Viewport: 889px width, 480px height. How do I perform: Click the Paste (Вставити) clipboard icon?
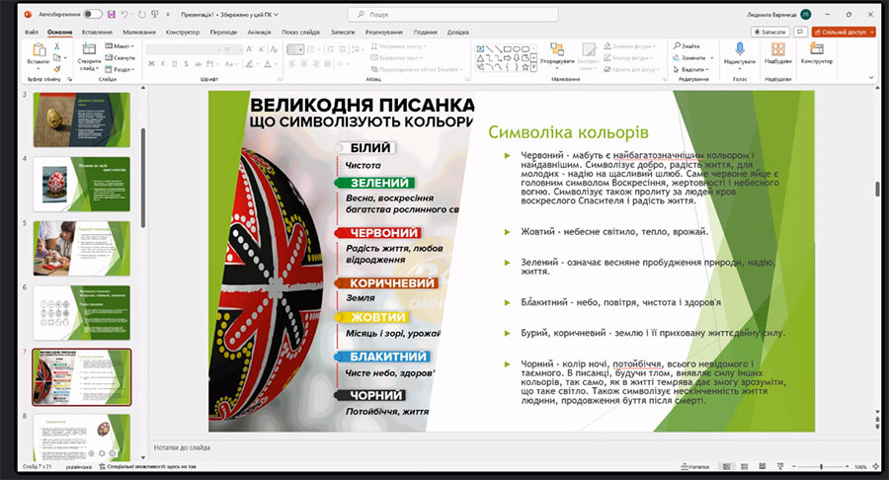(x=38, y=52)
